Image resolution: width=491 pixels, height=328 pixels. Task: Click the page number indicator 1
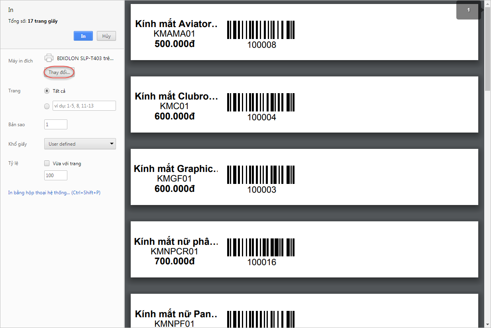pos(469,10)
